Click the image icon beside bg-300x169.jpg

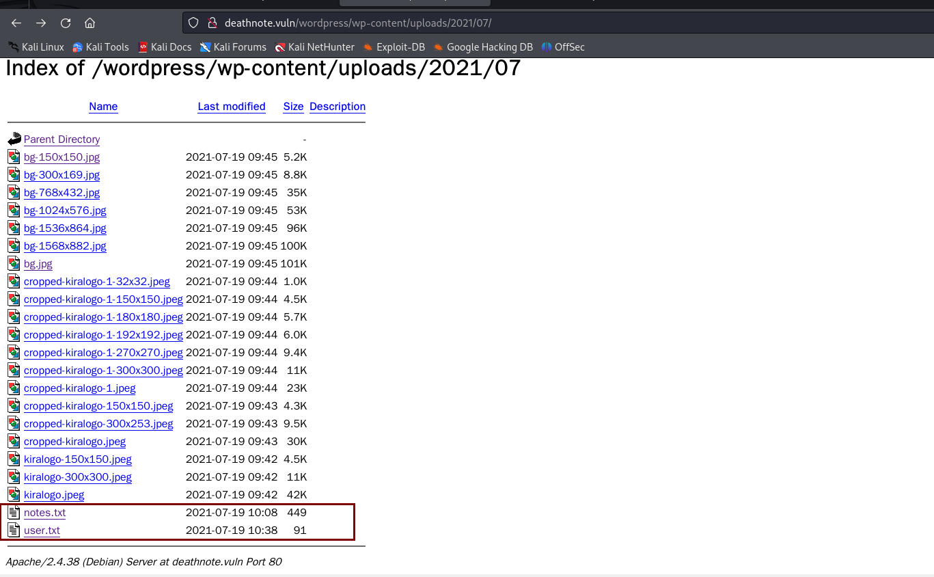coord(14,174)
